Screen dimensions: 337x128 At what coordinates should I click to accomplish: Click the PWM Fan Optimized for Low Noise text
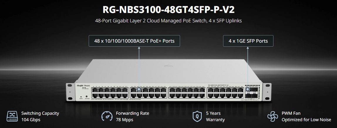(x=306, y=116)
